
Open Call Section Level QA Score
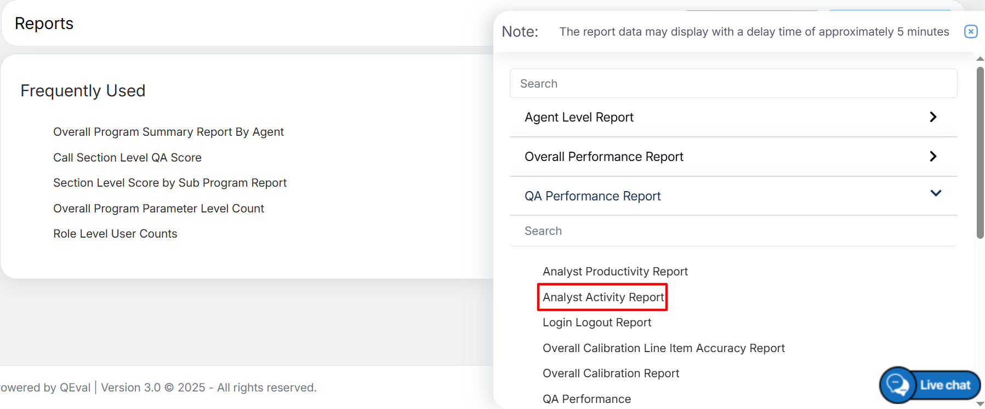127,158
